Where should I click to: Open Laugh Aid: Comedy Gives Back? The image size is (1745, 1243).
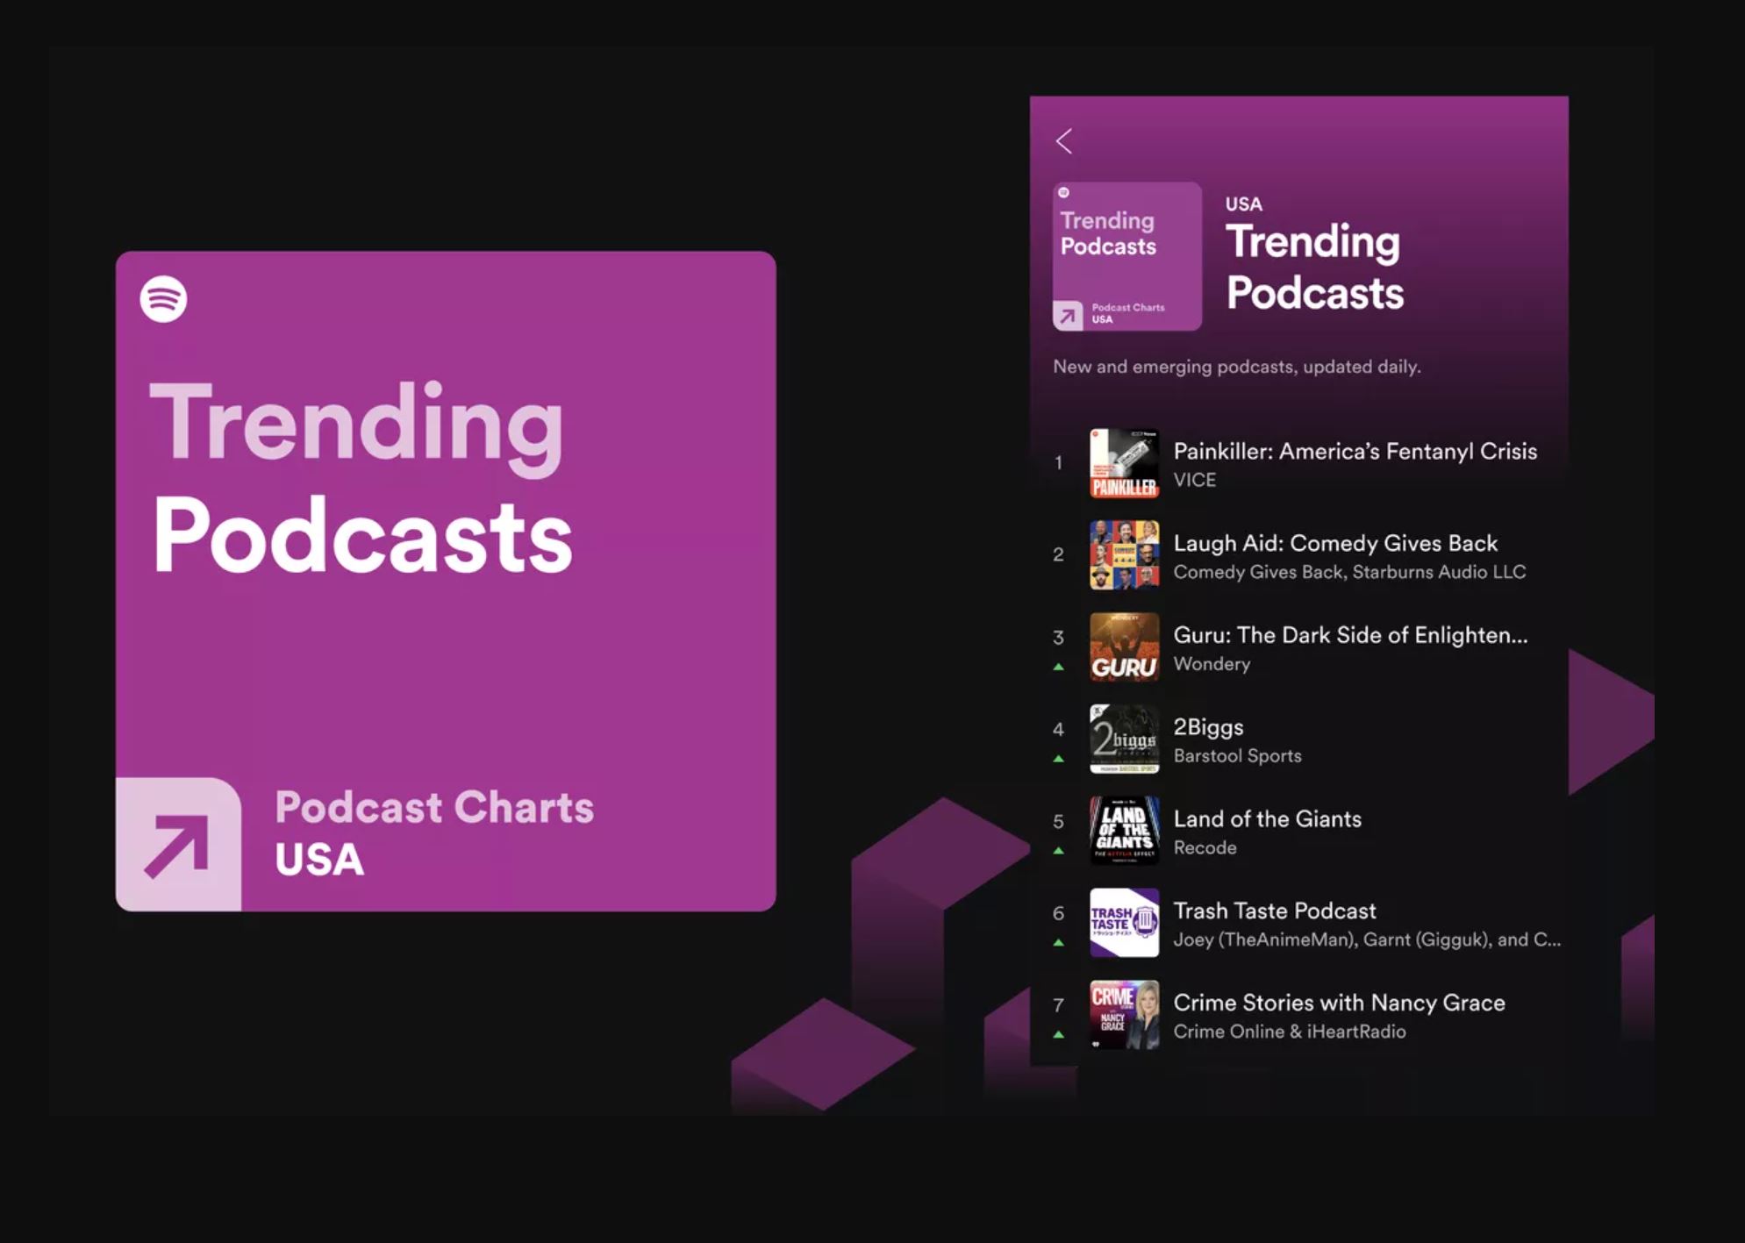click(x=1335, y=543)
